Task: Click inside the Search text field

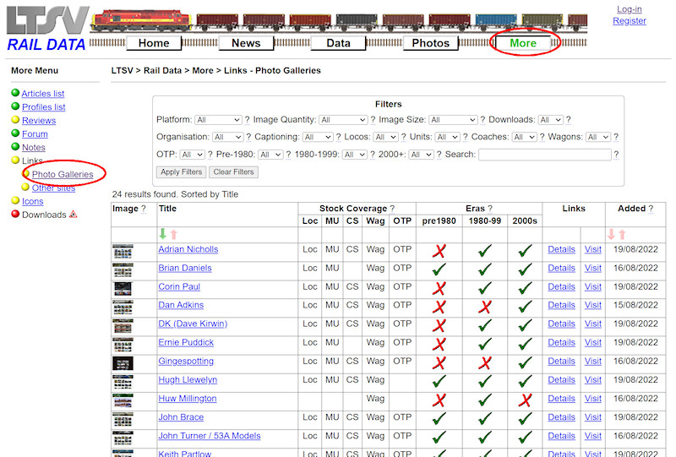Action: (x=544, y=155)
